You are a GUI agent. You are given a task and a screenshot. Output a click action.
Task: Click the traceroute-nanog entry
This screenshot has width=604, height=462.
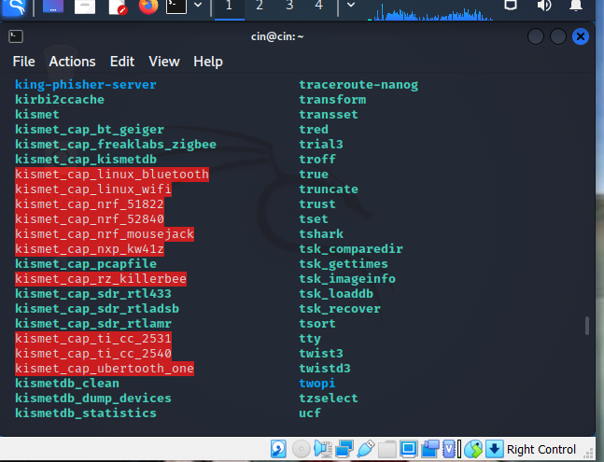[358, 85]
